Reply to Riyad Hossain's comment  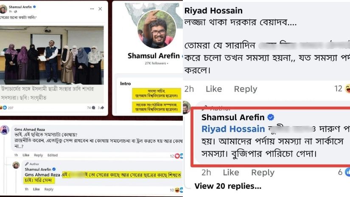(246, 89)
